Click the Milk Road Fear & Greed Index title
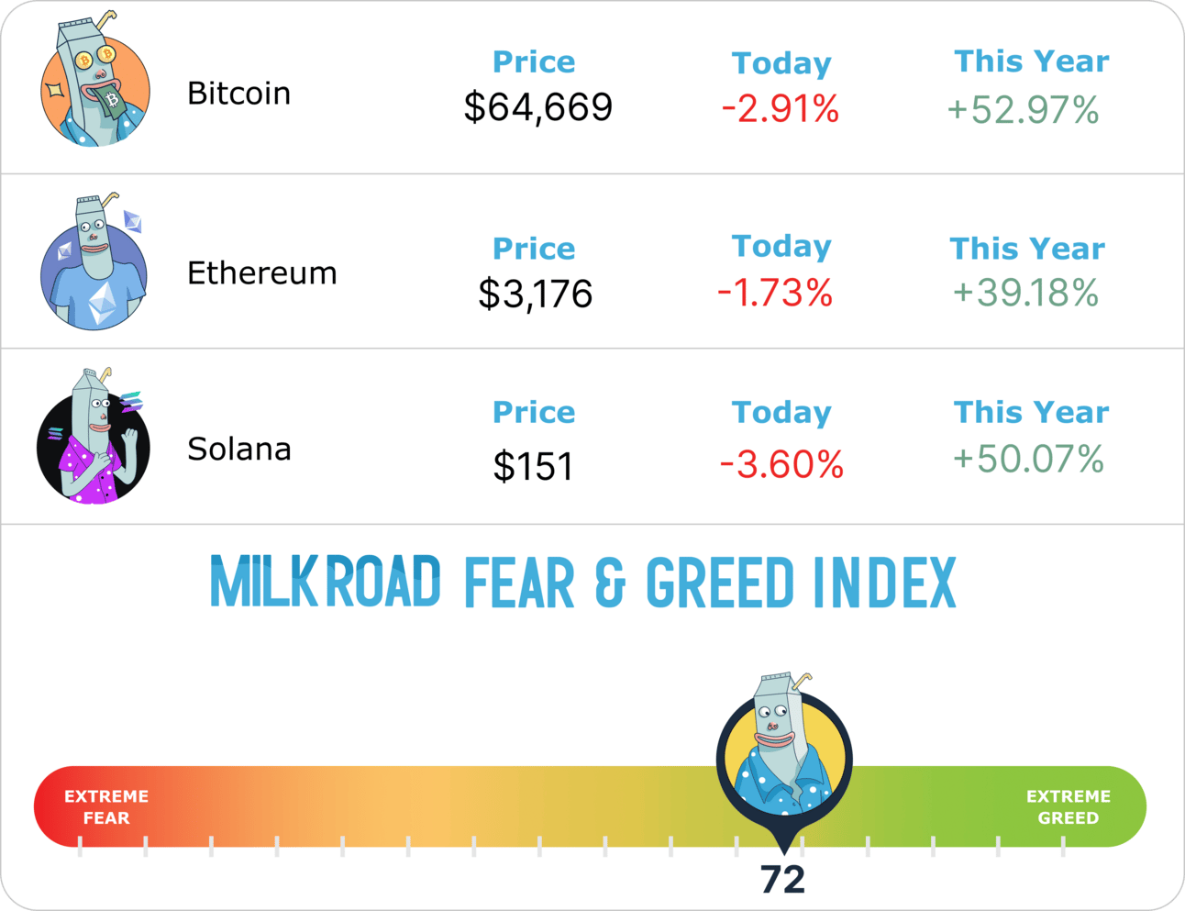 tap(583, 583)
